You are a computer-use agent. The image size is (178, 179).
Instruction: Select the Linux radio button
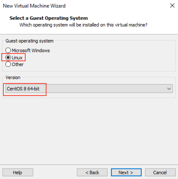(8, 58)
